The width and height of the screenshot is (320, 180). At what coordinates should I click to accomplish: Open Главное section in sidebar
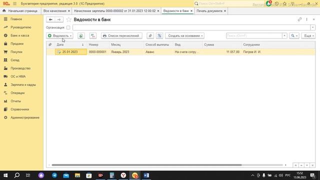[16, 19]
